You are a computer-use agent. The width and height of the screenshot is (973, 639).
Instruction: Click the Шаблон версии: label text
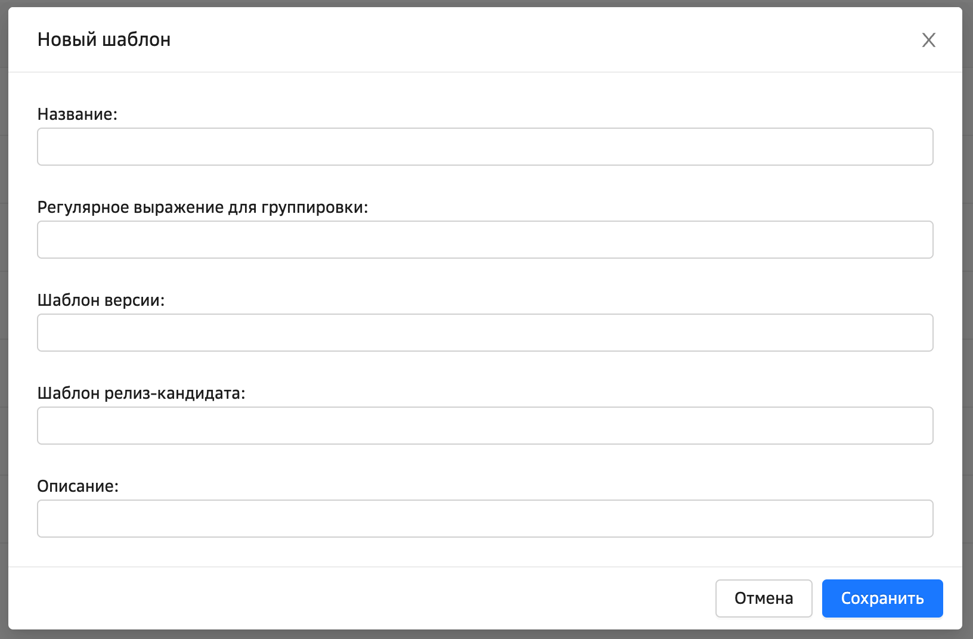(101, 300)
